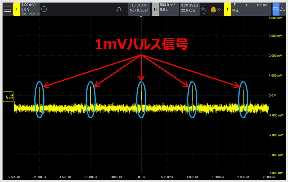Image resolution: width=288 pixels, height=182 pixels.
Task: Click the 1.00:1 probe ratio label
Action: coord(32,13)
